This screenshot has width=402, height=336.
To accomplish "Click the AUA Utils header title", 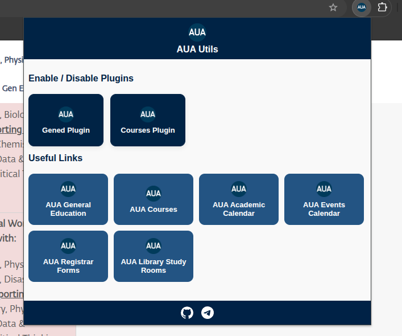I will pyautogui.click(x=197, y=50).
